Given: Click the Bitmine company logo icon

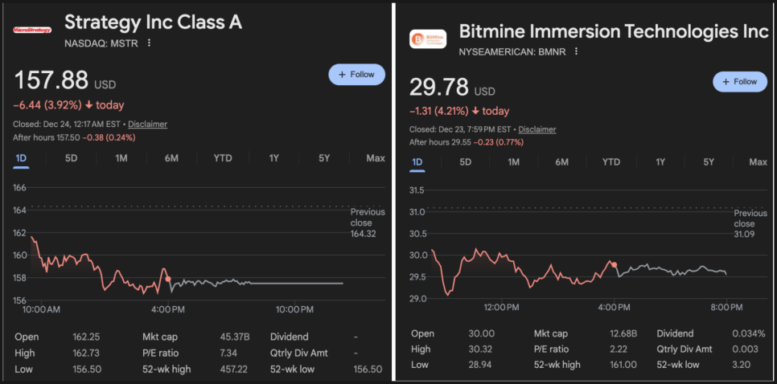Looking at the screenshot, I should [x=427, y=39].
